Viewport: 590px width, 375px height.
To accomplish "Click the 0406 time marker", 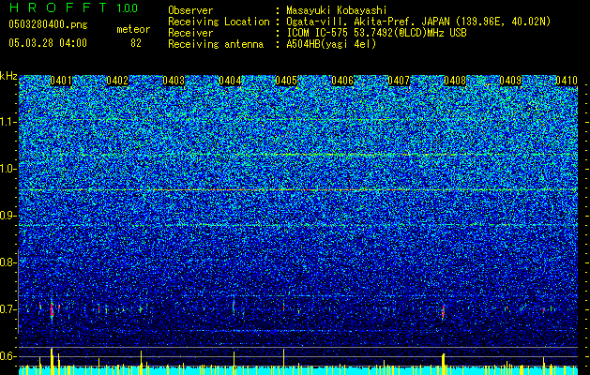I will [x=342, y=81].
